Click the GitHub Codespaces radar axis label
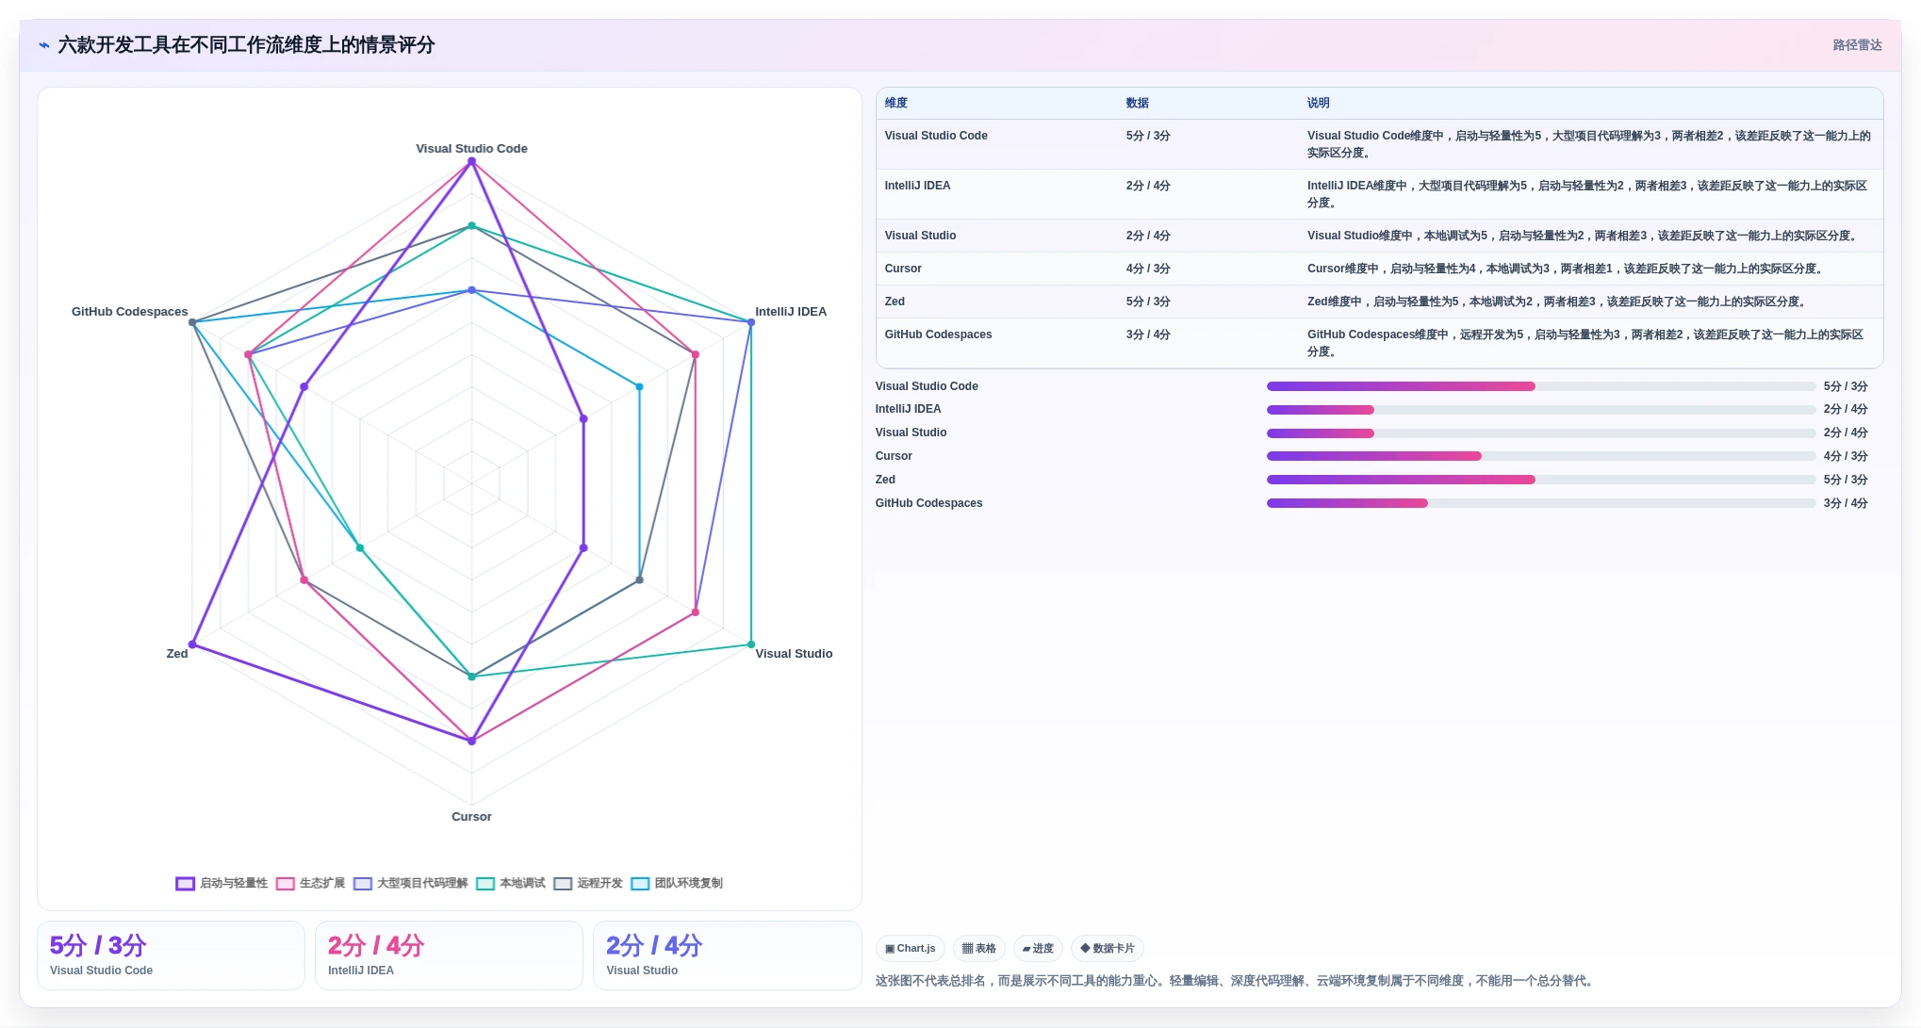1921x1028 pixels. pos(130,312)
